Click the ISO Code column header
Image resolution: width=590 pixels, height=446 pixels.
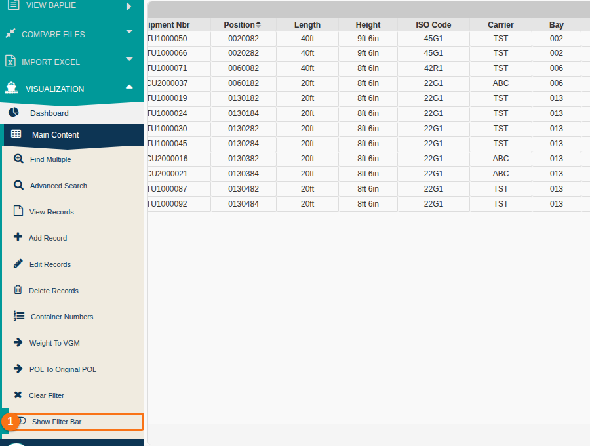433,25
